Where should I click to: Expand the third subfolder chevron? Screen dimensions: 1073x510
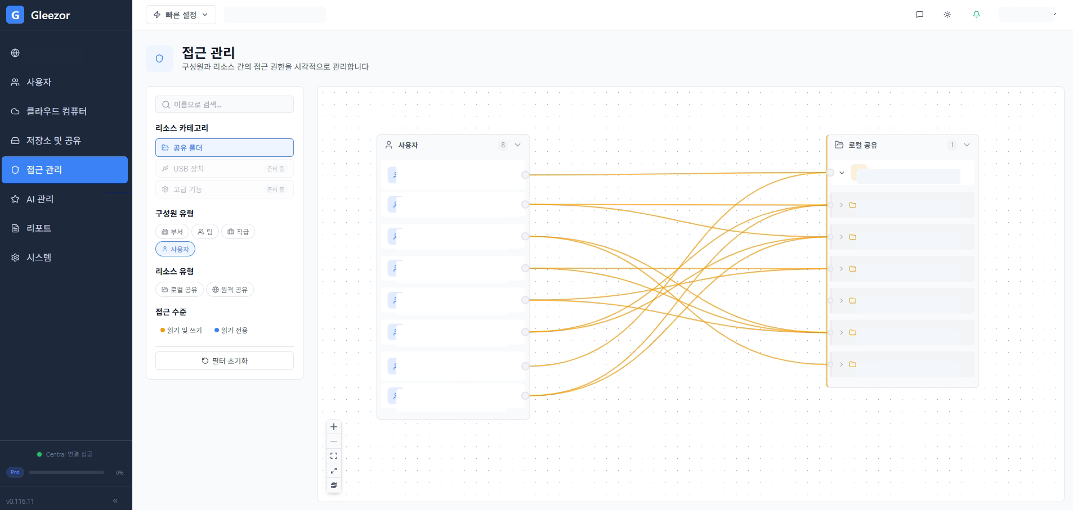(842, 269)
